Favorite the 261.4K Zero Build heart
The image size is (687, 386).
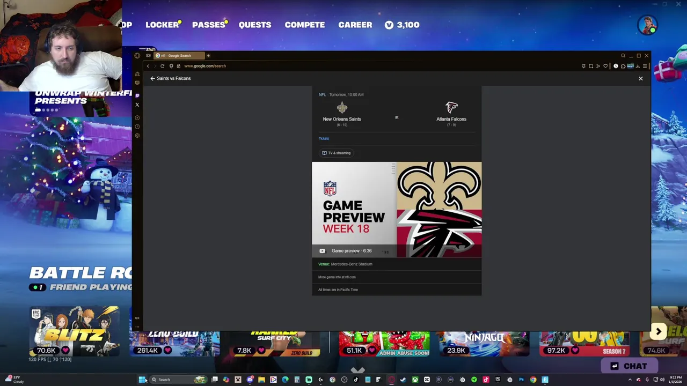click(x=167, y=351)
